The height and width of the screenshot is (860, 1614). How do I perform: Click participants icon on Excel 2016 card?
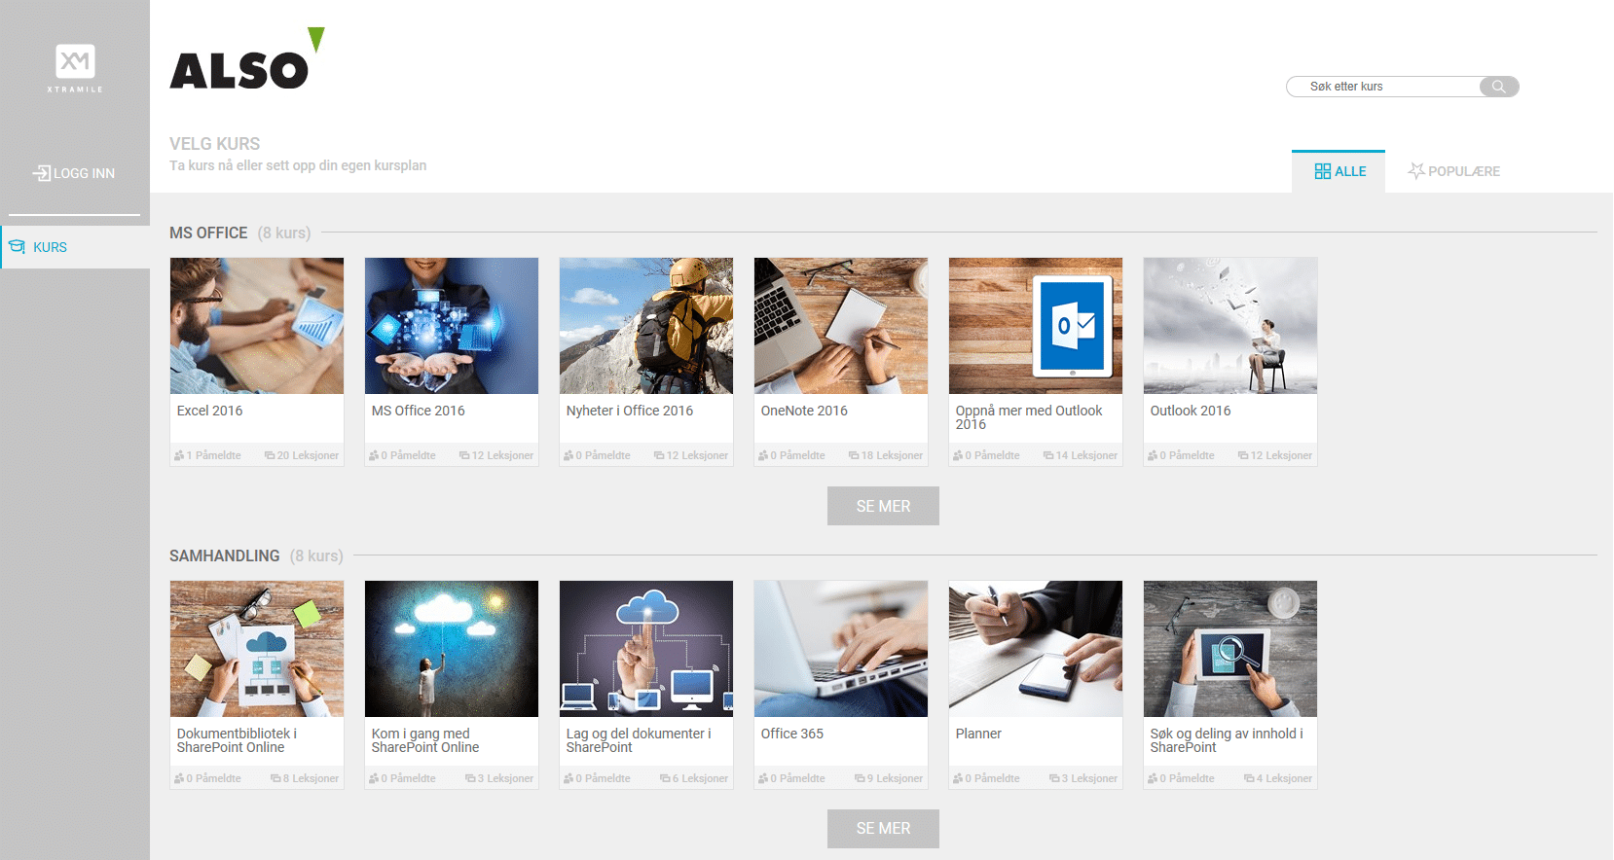[x=179, y=455]
